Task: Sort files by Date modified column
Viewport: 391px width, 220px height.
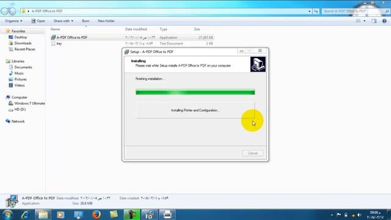Action: pyautogui.click(x=136, y=29)
